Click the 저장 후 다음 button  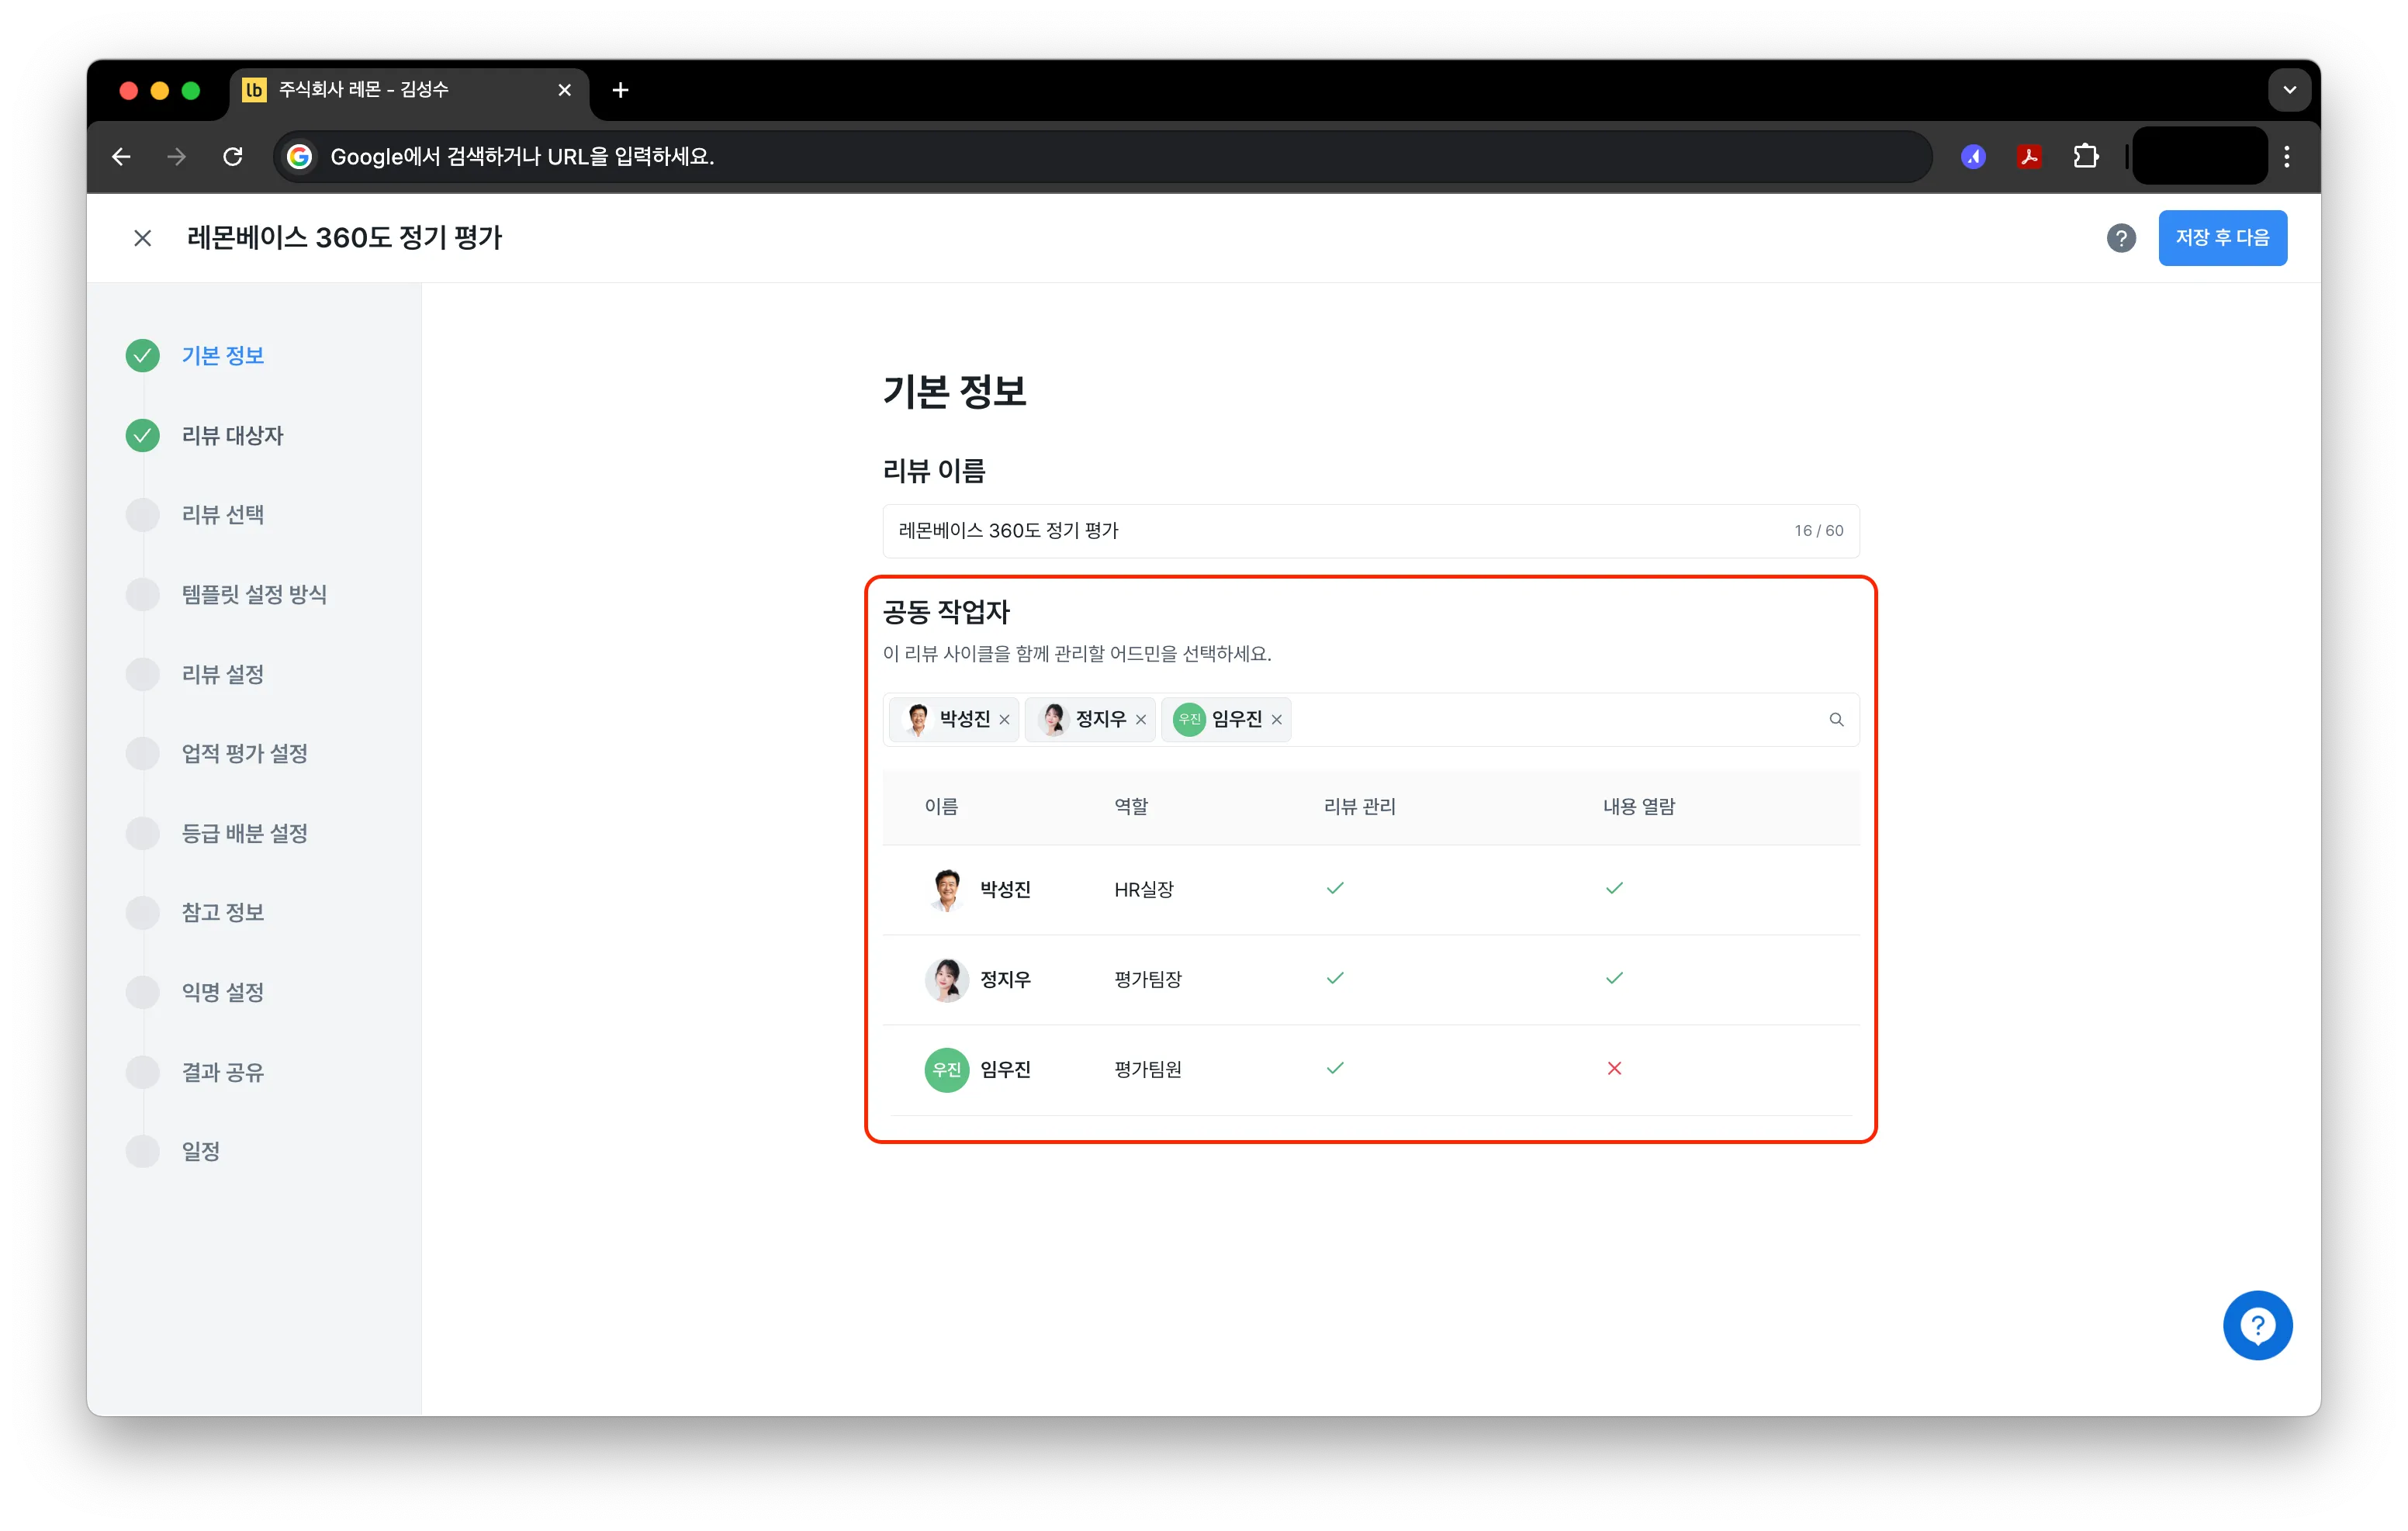[2222, 238]
